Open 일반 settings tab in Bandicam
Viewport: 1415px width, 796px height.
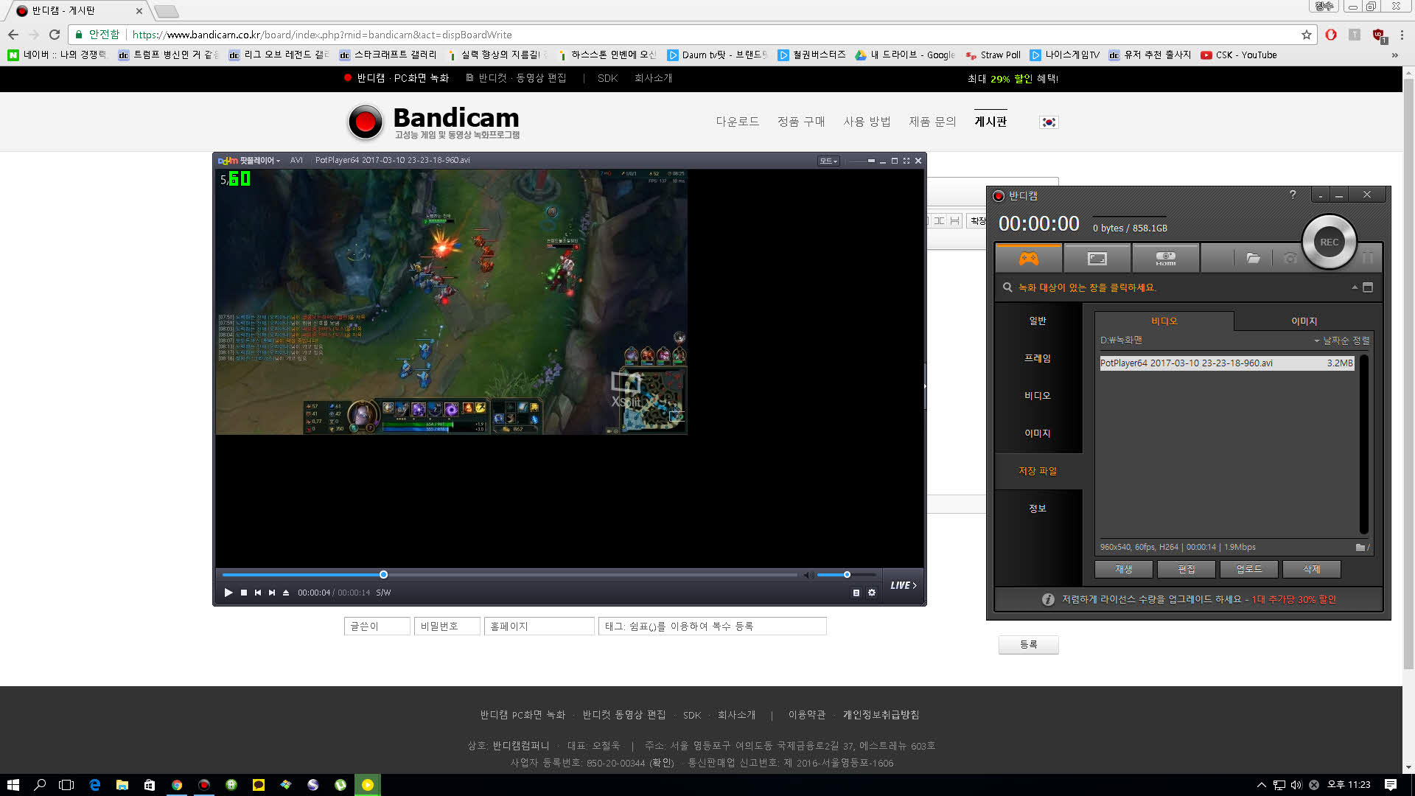click(x=1038, y=321)
